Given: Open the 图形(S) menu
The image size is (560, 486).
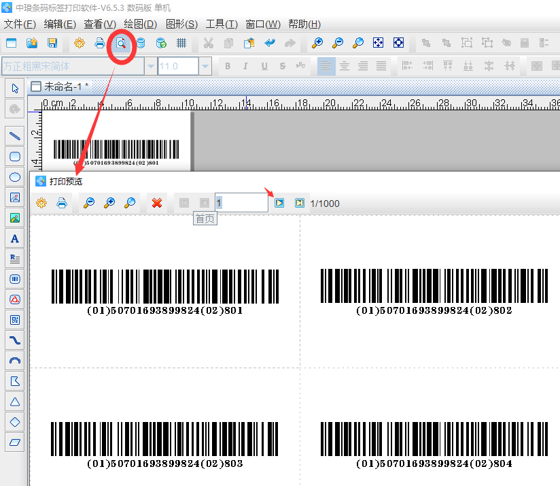Looking at the screenshot, I should pyautogui.click(x=181, y=24).
